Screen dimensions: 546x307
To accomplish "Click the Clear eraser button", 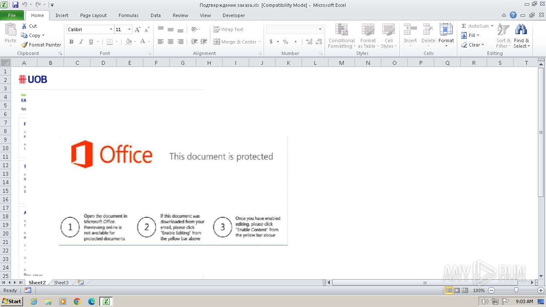I will [472, 45].
